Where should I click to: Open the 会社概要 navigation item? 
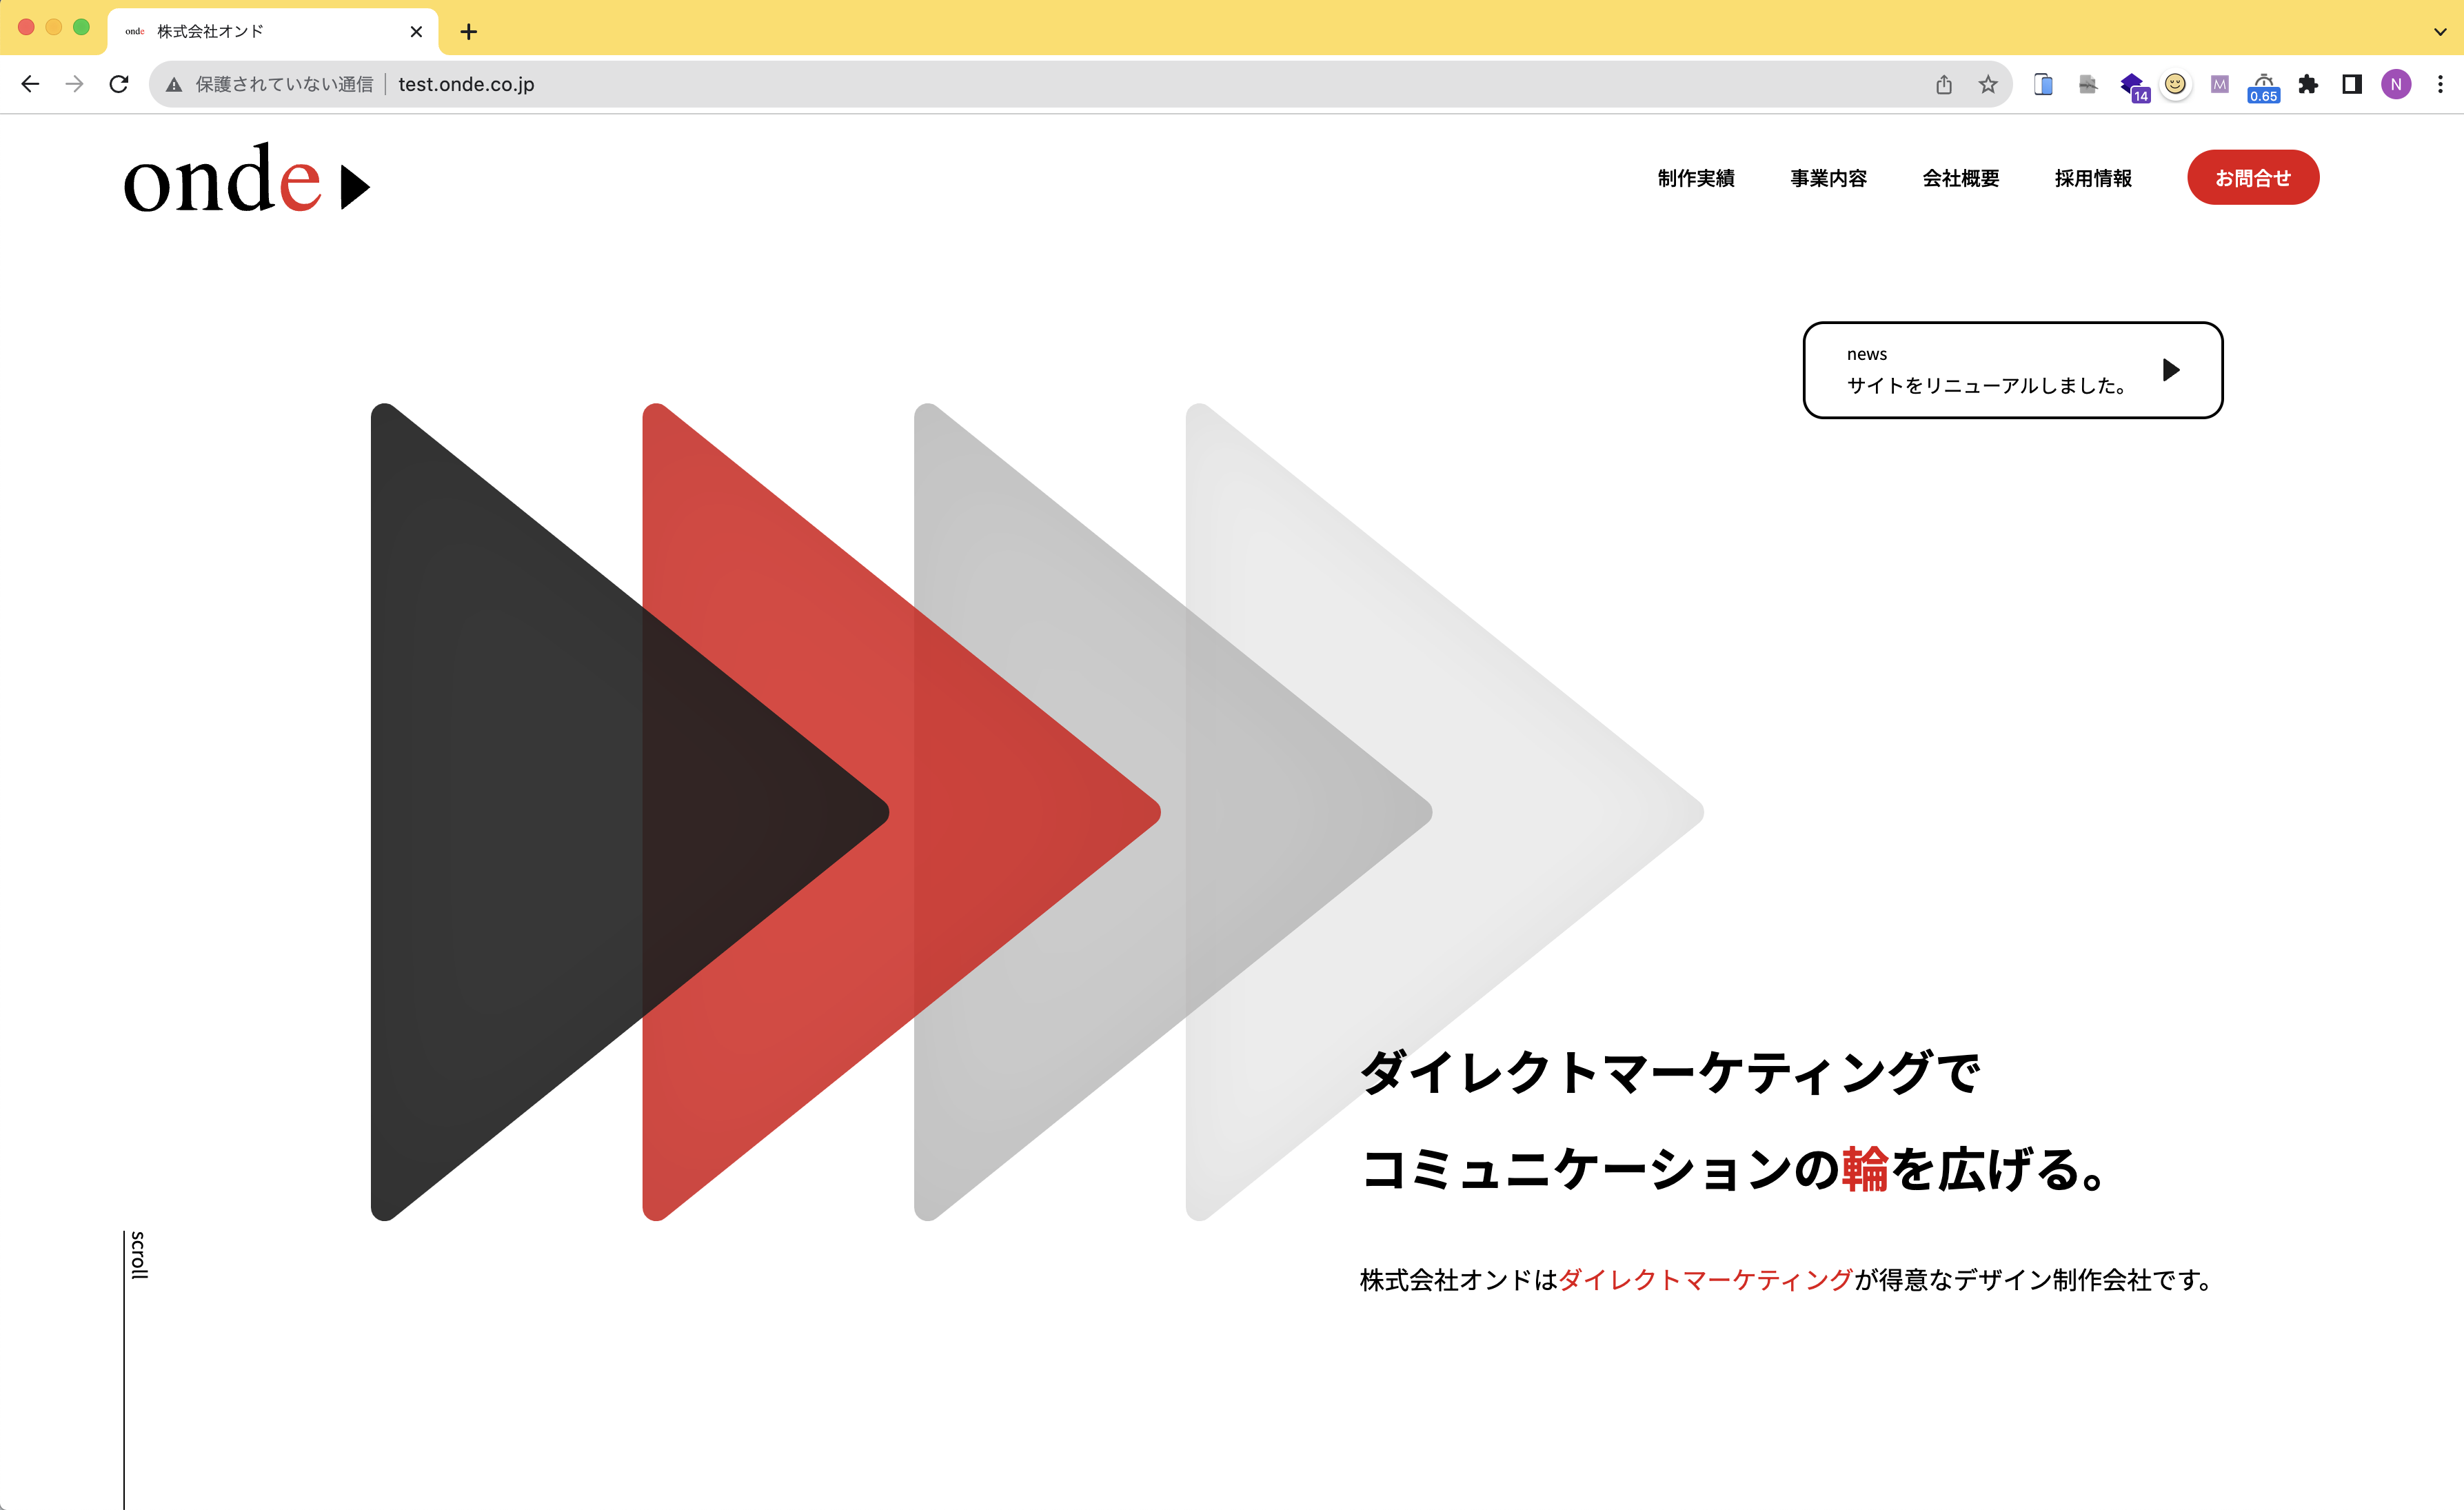[1960, 178]
